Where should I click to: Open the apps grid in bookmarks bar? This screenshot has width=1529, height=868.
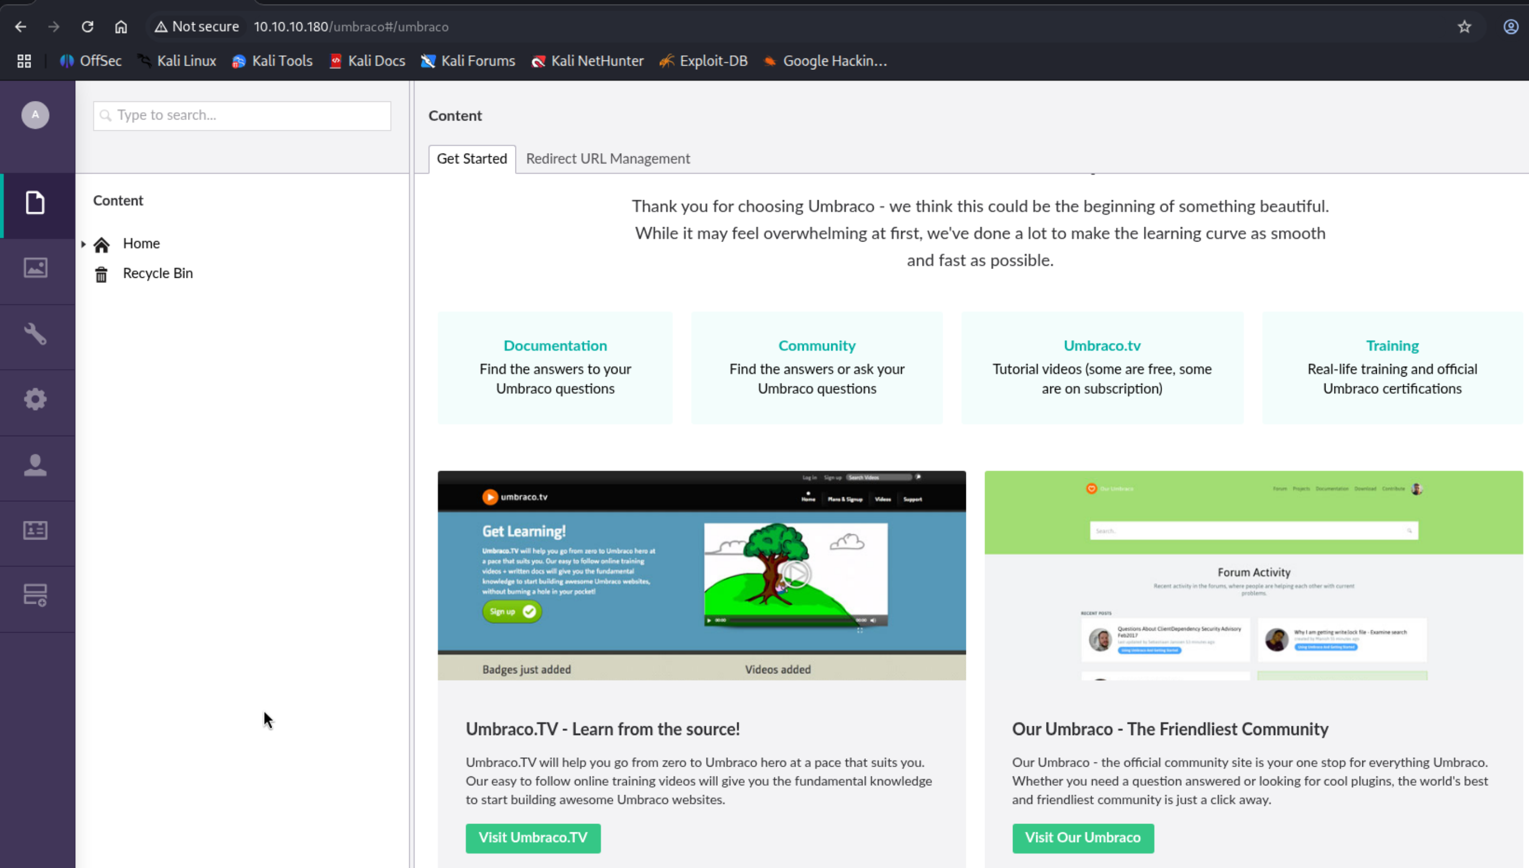(24, 61)
